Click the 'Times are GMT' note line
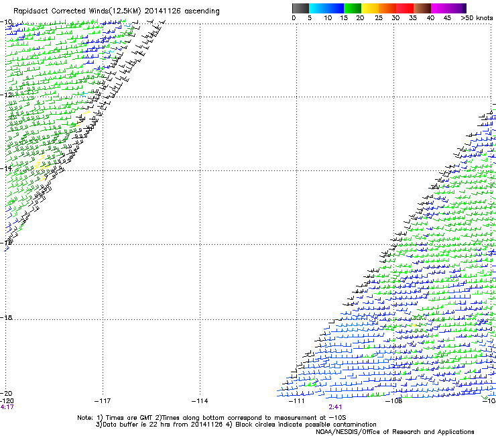Image resolution: width=496 pixels, height=436 pixels. point(211,418)
